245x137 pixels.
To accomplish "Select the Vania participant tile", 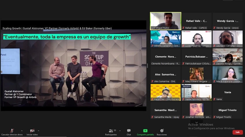I will [227, 92].
